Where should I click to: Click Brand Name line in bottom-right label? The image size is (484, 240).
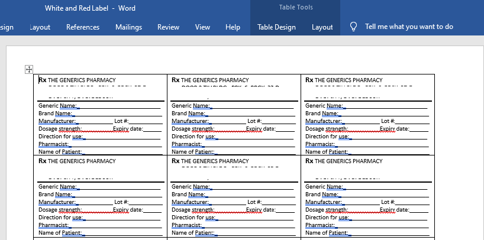[322, 194]
